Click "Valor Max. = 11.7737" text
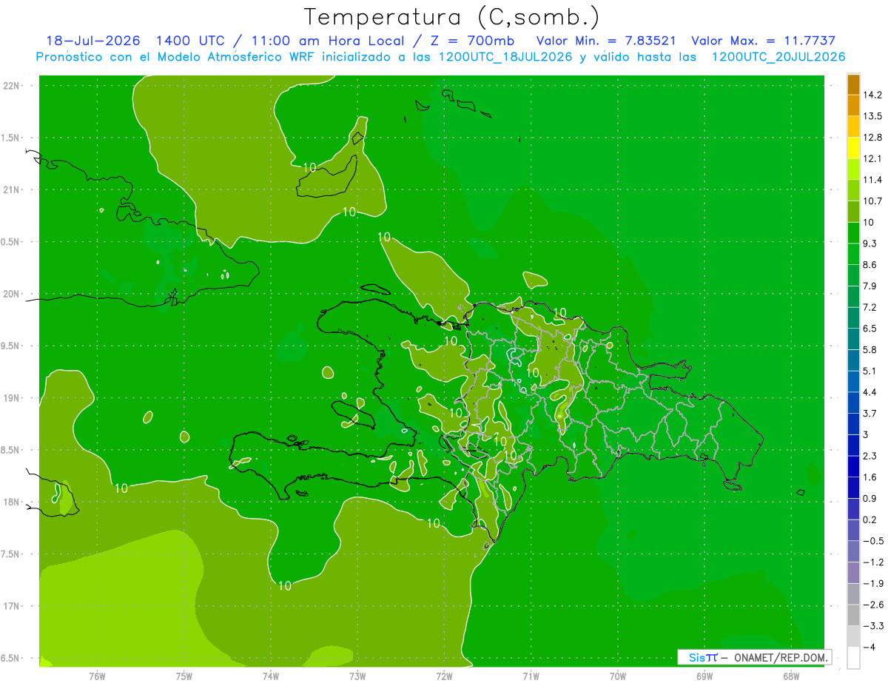This screenshot has height=686, width=888. click(x=763, y=41)
